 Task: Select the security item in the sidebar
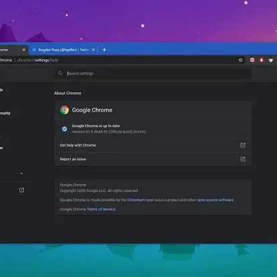(5, 113)
